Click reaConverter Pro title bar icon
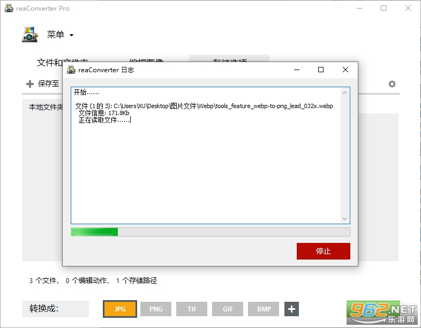 (9, 9)
